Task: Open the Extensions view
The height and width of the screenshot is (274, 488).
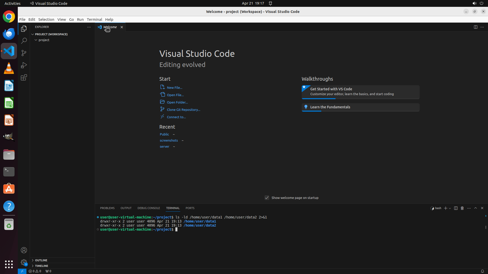Action: coord(24,77)
